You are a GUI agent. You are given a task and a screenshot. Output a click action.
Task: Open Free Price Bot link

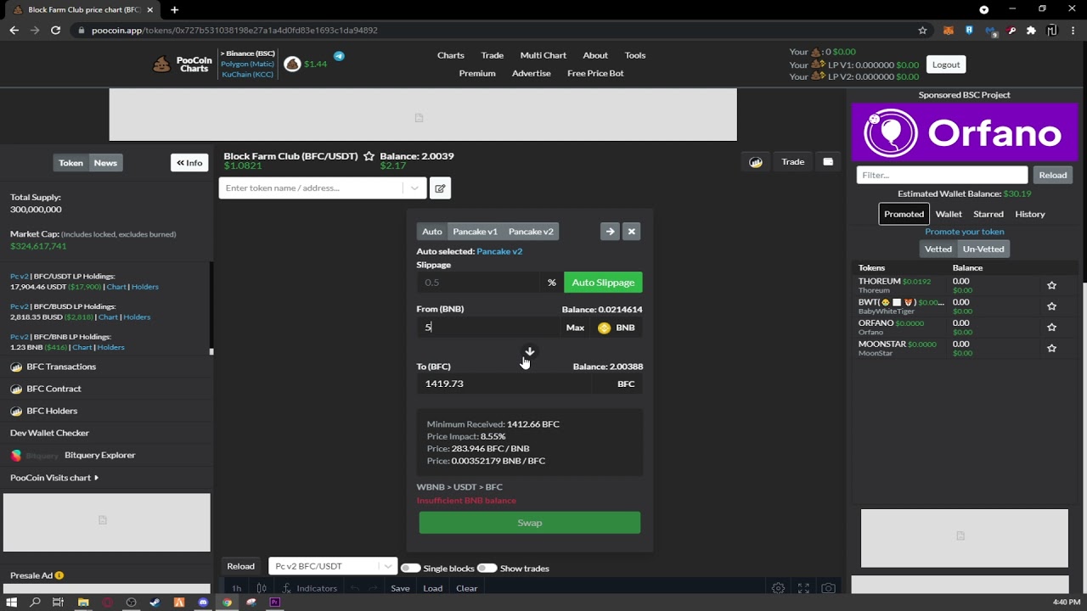click(x=595, y=73)
